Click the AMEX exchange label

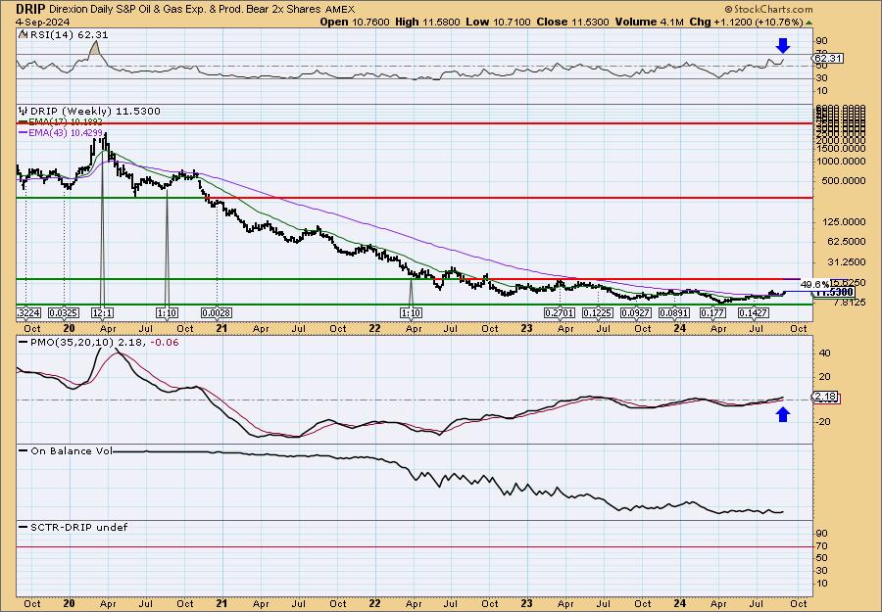click(340, 9)
